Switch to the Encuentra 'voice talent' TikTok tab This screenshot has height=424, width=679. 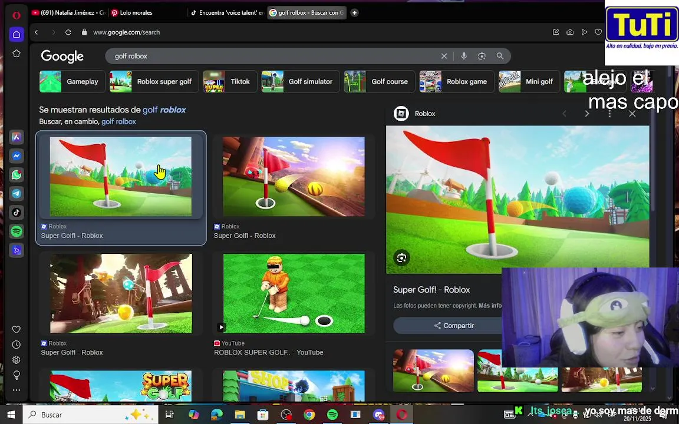[x=227, y=12]
